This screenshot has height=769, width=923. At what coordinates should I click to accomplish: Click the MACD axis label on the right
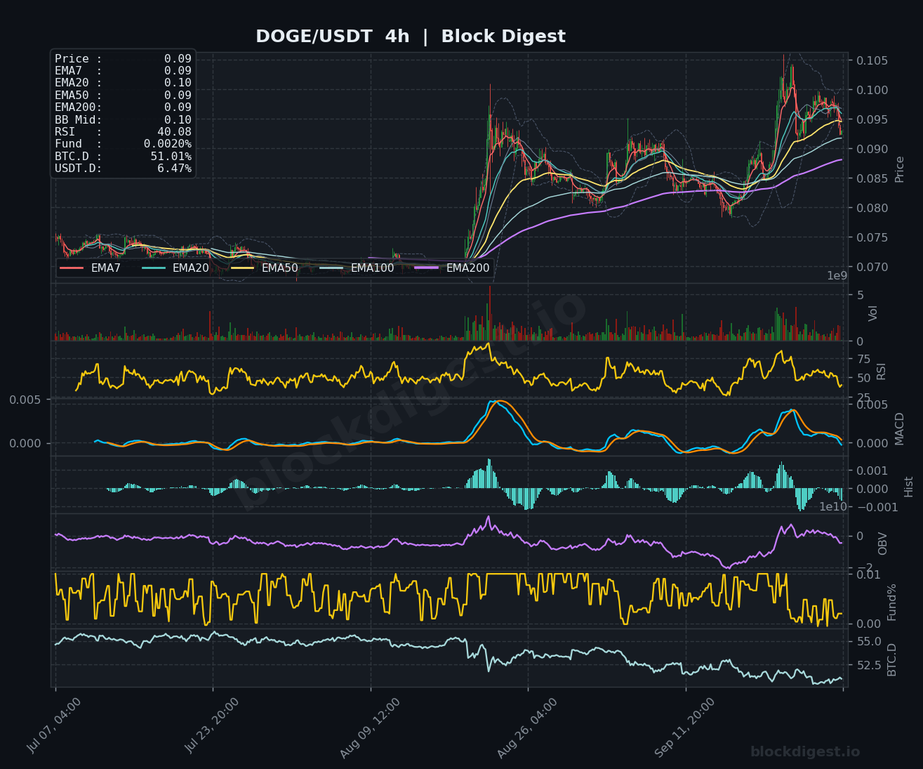click(900, 428)
